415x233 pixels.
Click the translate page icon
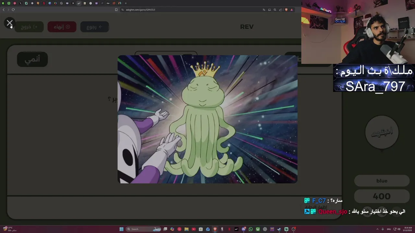[264, 10]
